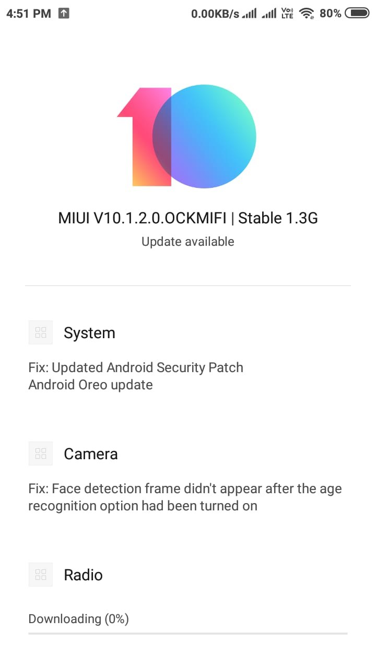Tap the Wi-Fi status bar icon
The height and width of the screenshot is (668, 376).
(307, 14)
